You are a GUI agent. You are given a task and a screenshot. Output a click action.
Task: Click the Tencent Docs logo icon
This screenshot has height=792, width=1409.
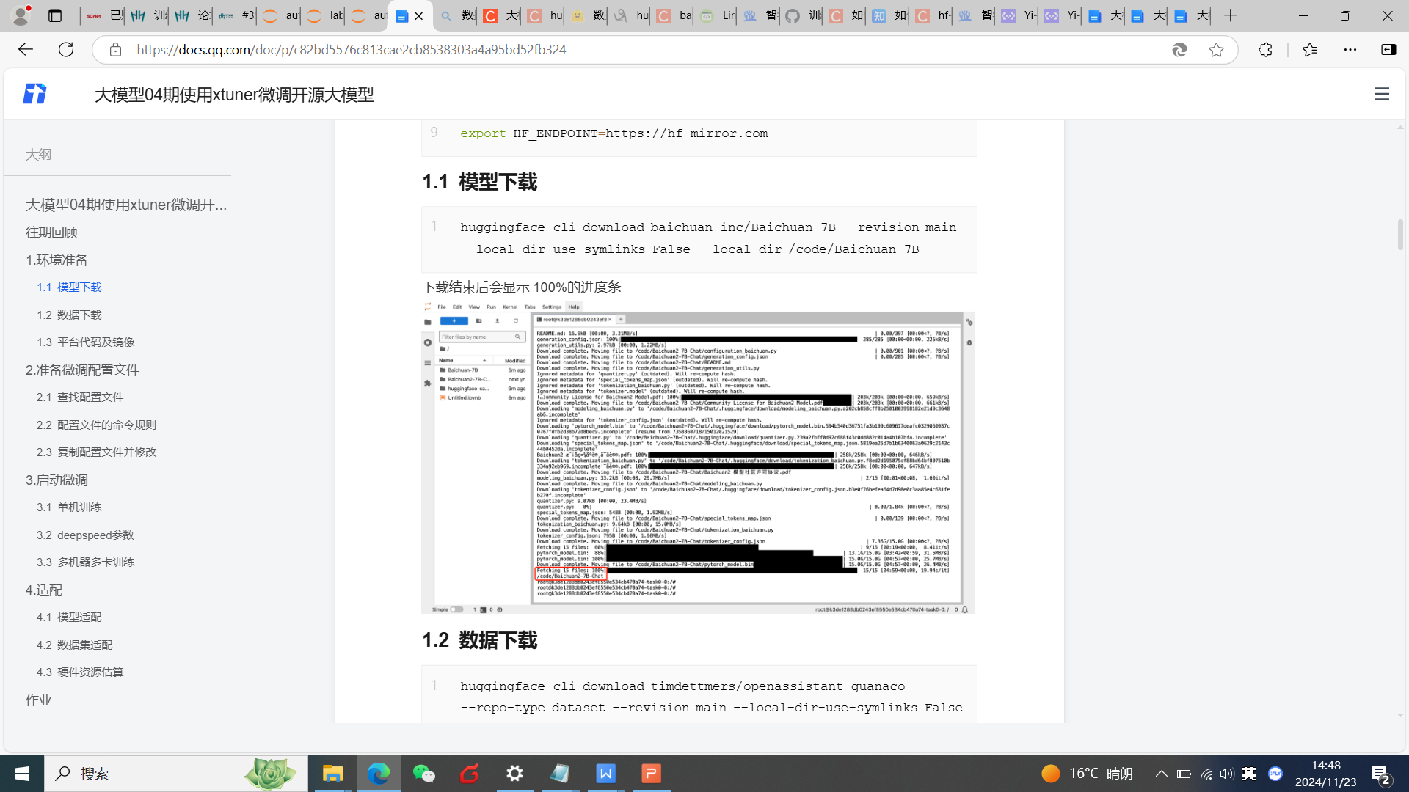pos(34,94)
